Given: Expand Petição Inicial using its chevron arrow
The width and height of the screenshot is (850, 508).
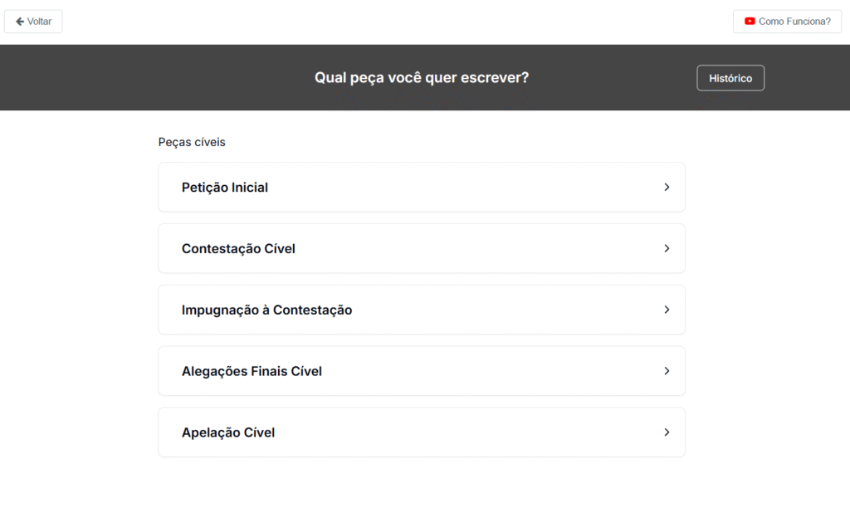Looking at the screenshot, I should tap(667, 188).
